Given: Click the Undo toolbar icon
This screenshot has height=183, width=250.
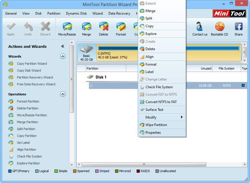Looking at the screenshot, I should (28, 27).
